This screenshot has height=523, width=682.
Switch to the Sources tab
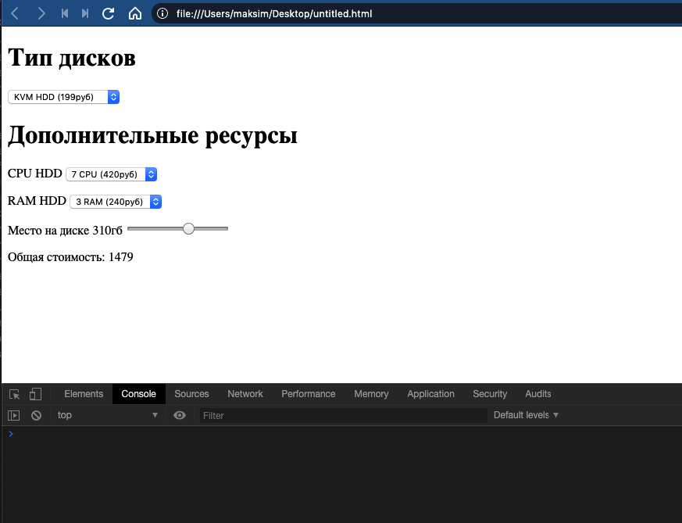click(x=191, y=394)
